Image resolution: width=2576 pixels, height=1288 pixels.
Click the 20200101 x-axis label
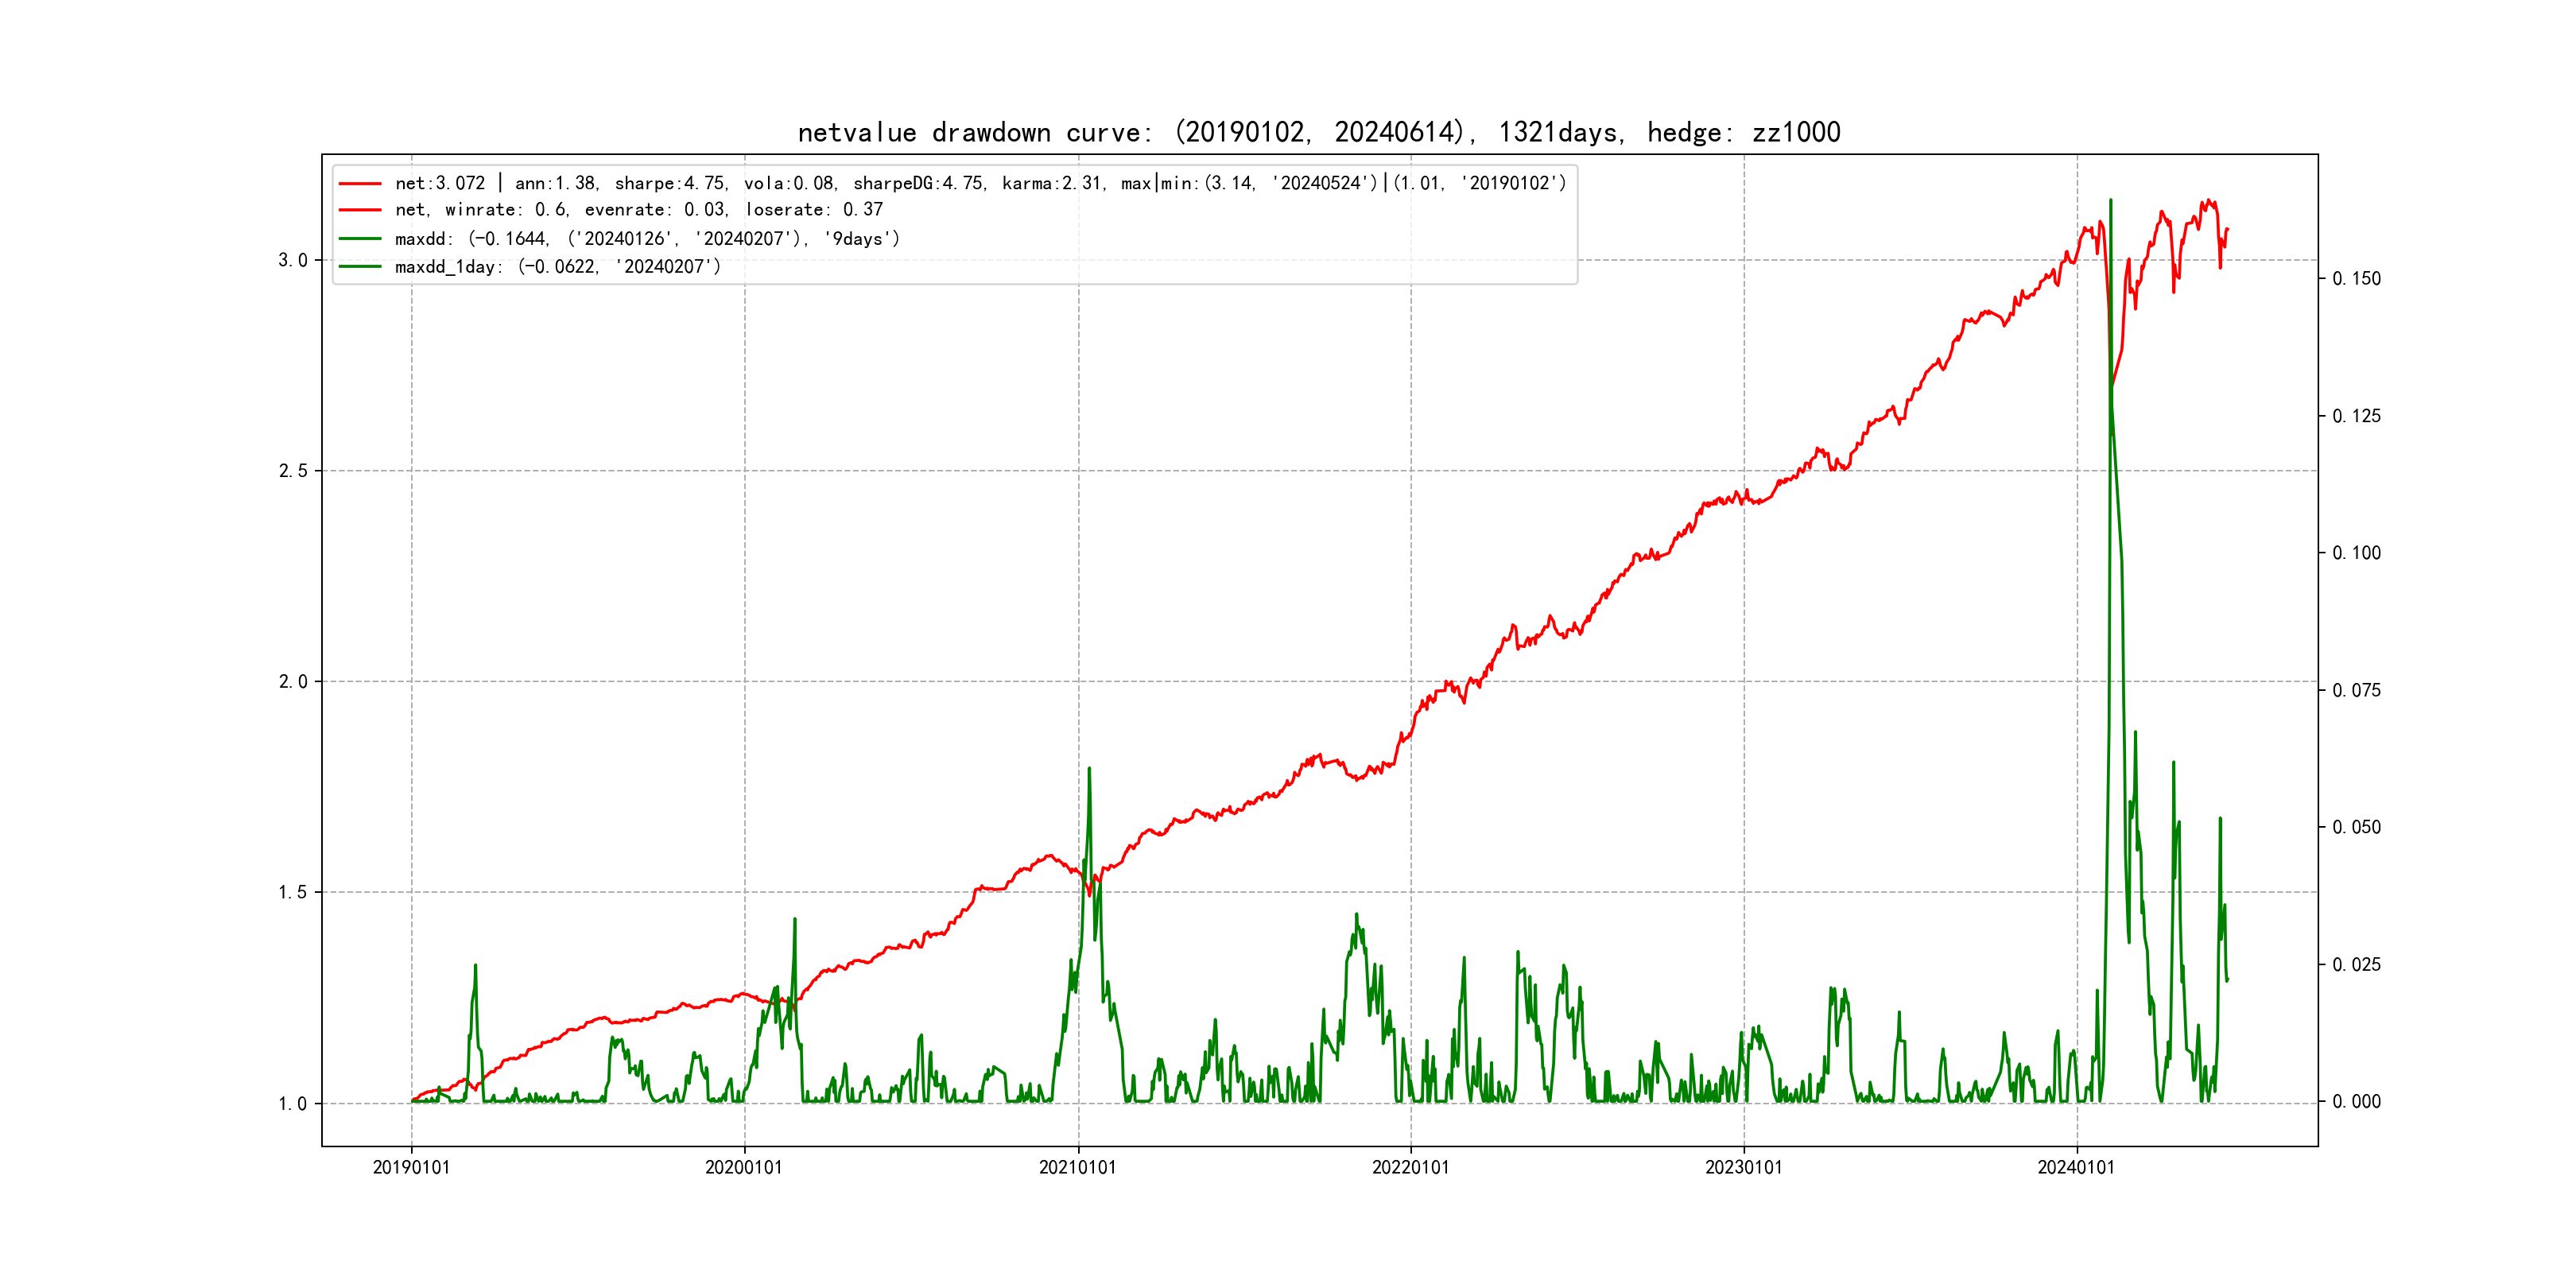tap(744, 1167)
